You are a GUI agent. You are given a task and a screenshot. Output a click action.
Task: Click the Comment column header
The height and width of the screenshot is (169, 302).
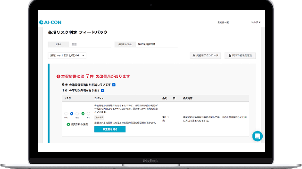[x=99, y=98]
